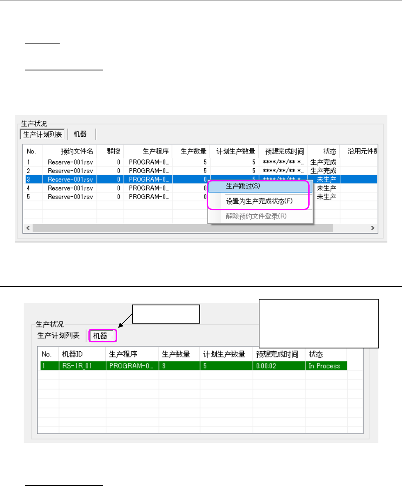Viewport: 402px width, 486px height.
Task: Switch to 机器 tab in upper panel
Action: (80, 134)
